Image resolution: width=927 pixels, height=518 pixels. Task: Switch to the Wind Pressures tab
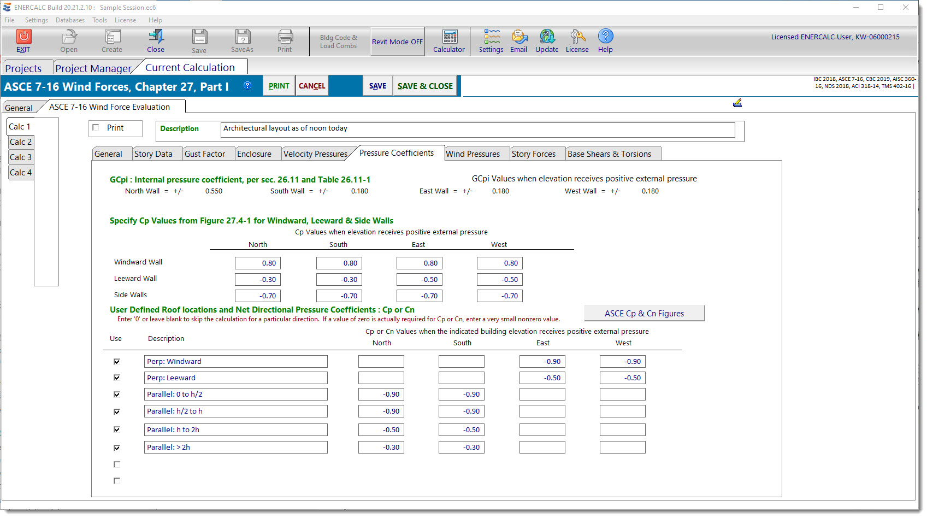coord(473,154)
